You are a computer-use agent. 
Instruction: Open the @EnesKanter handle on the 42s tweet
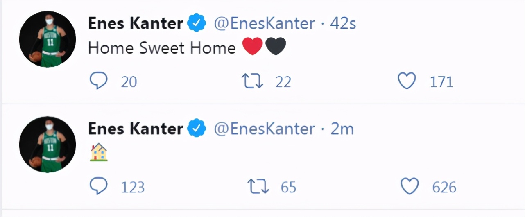pos(264,23)
